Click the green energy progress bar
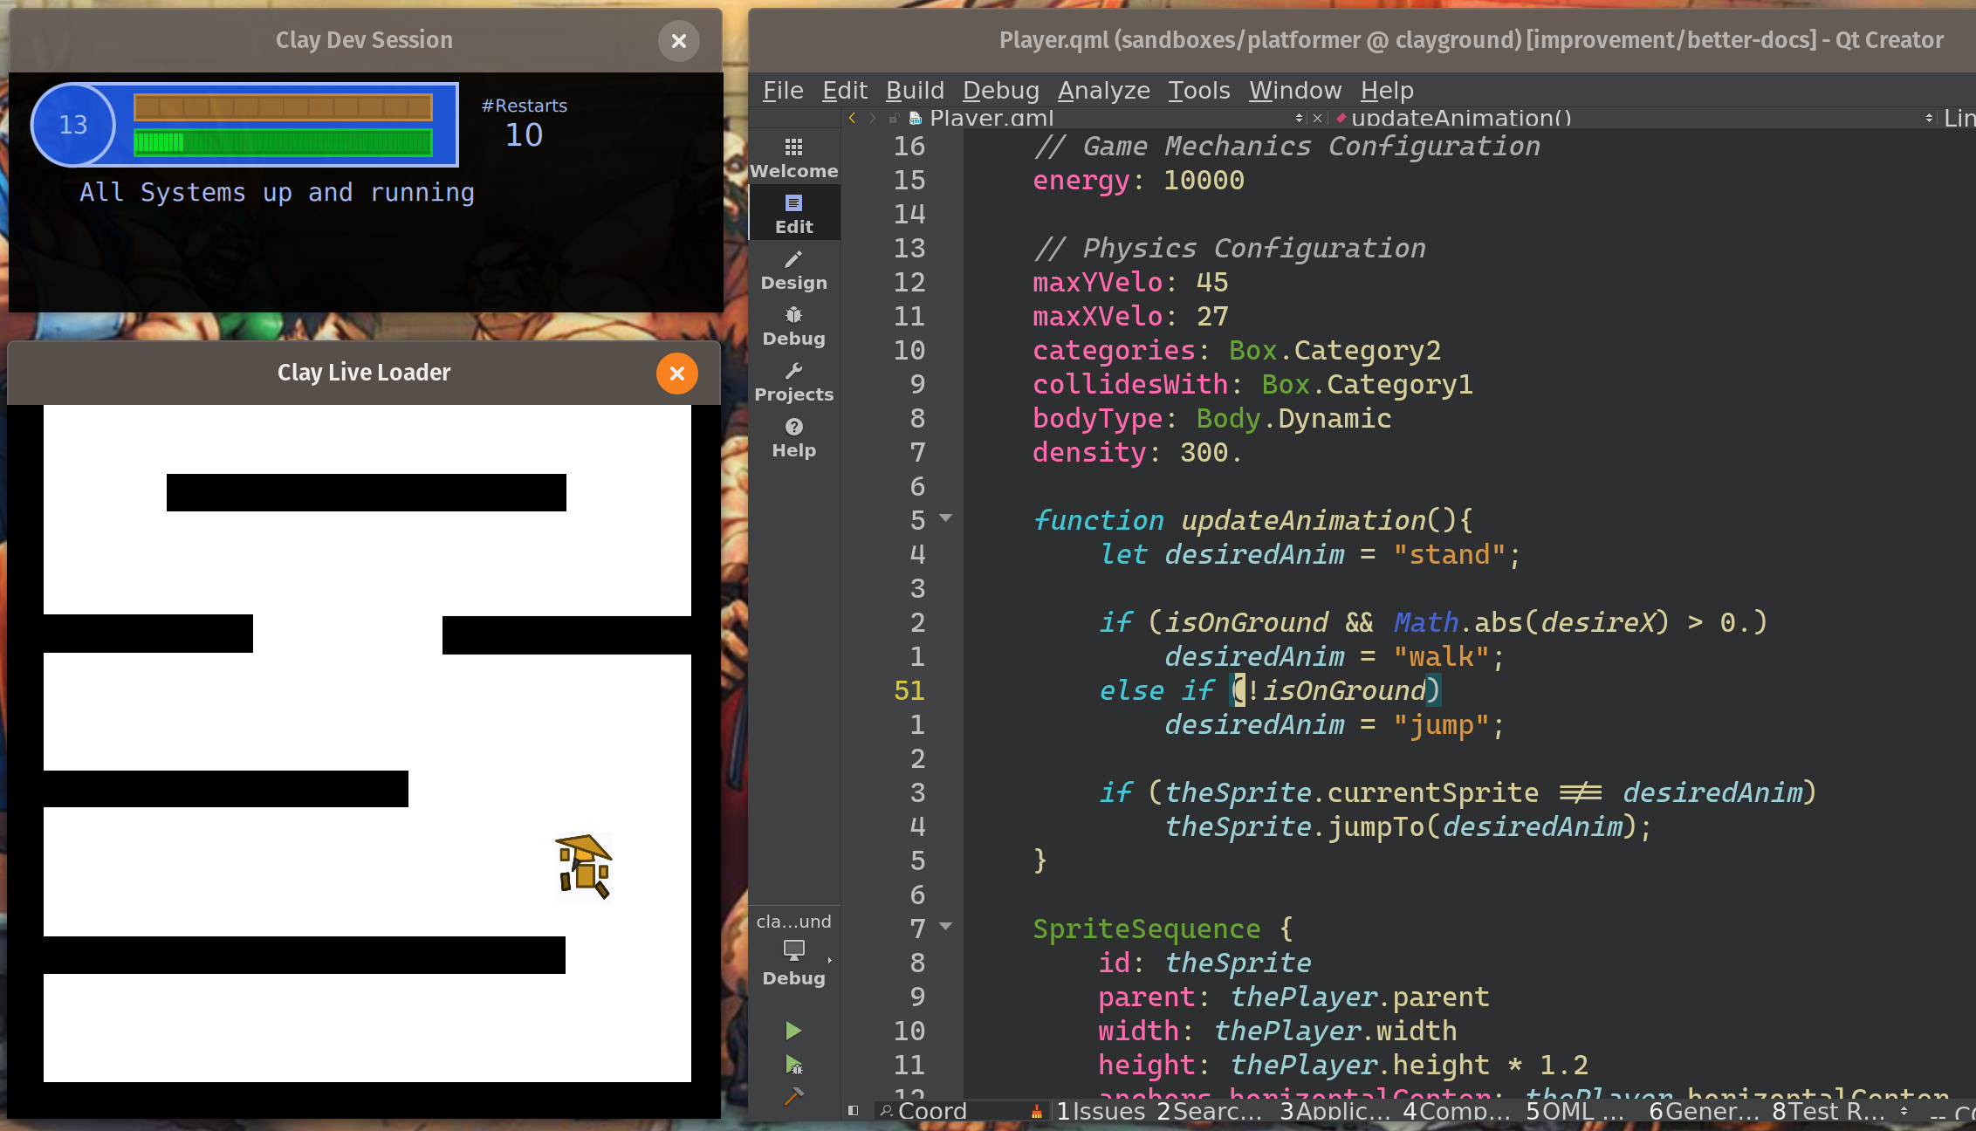Screen dimensions: 1976x1131 pyautogui.click(x=283, y=142)
